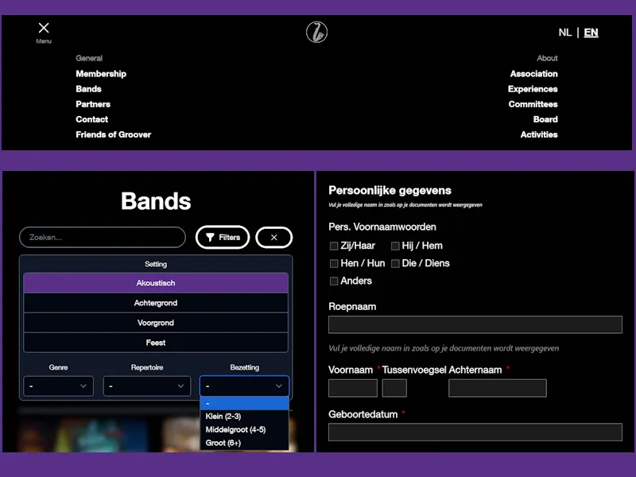Click the Voornaam input field
The height and width of the screenshot is (477, 636).
[x=353, y=388]
